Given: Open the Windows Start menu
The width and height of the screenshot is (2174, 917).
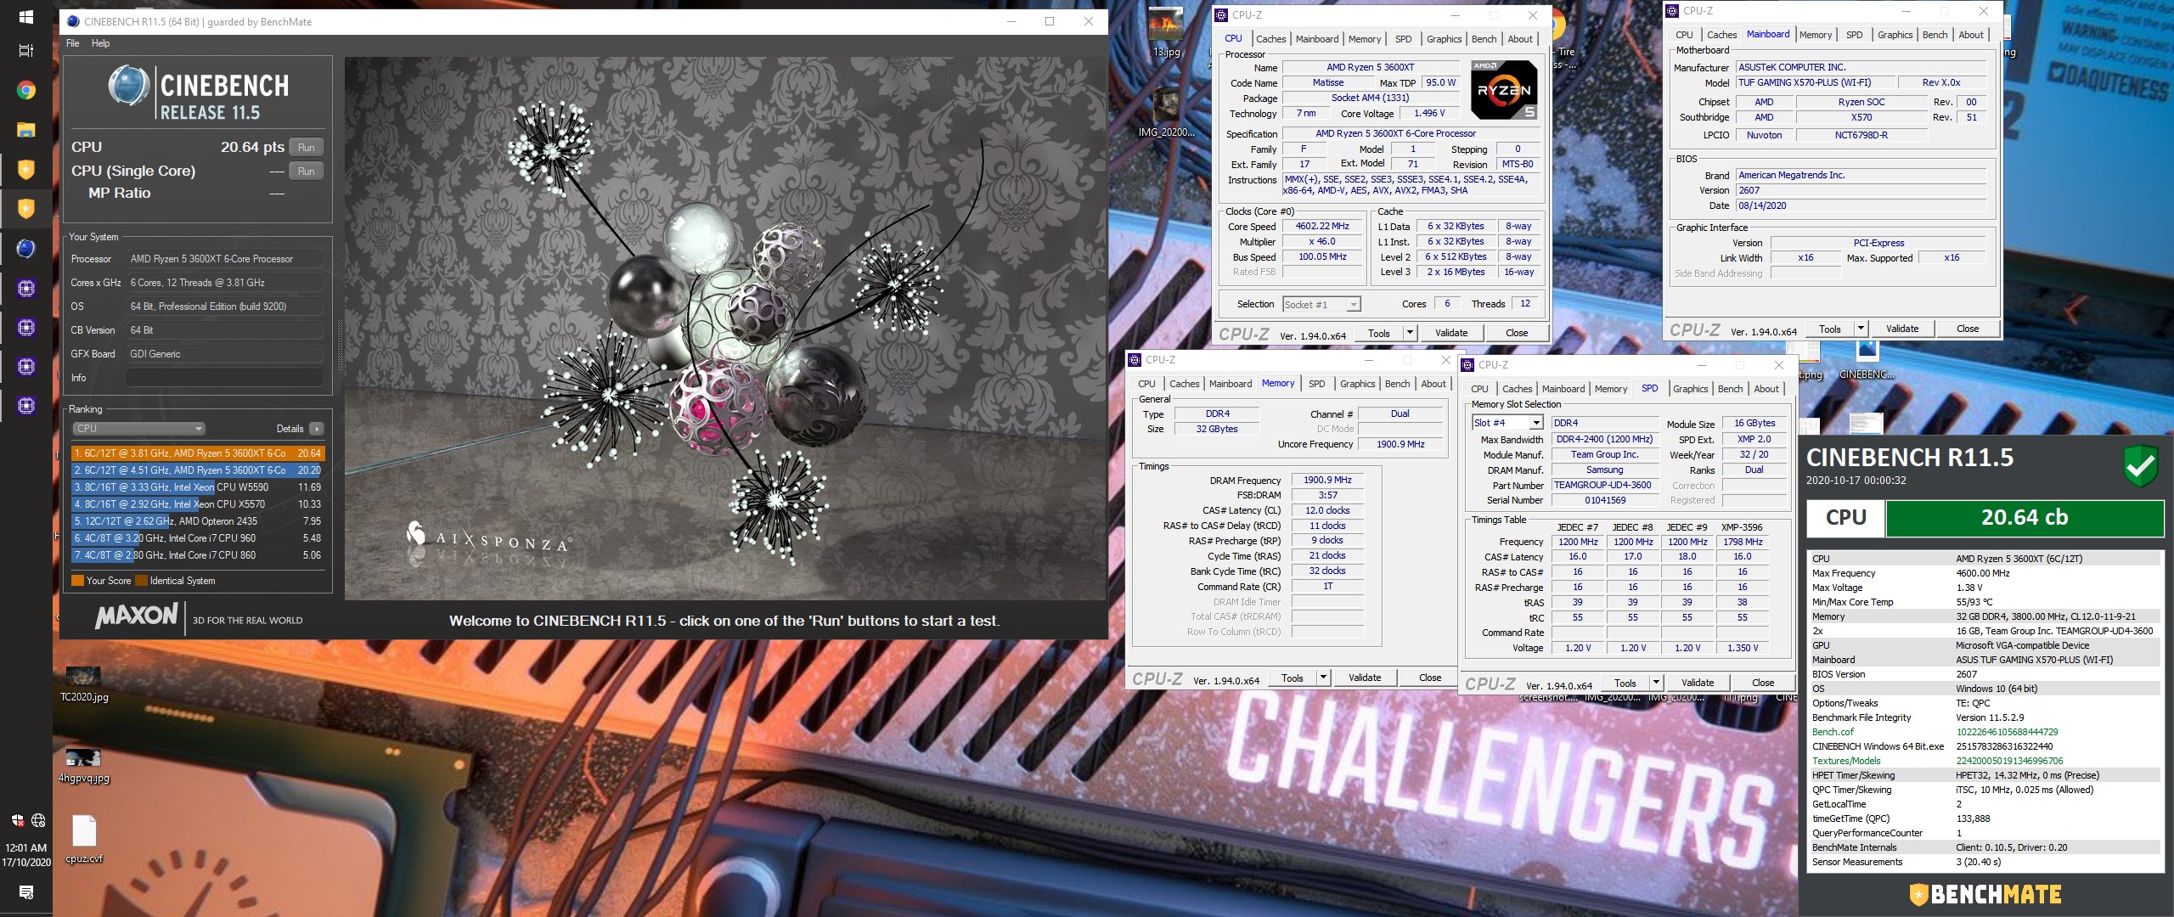Looking at the screenshot, I should click(x=25, y=17).
